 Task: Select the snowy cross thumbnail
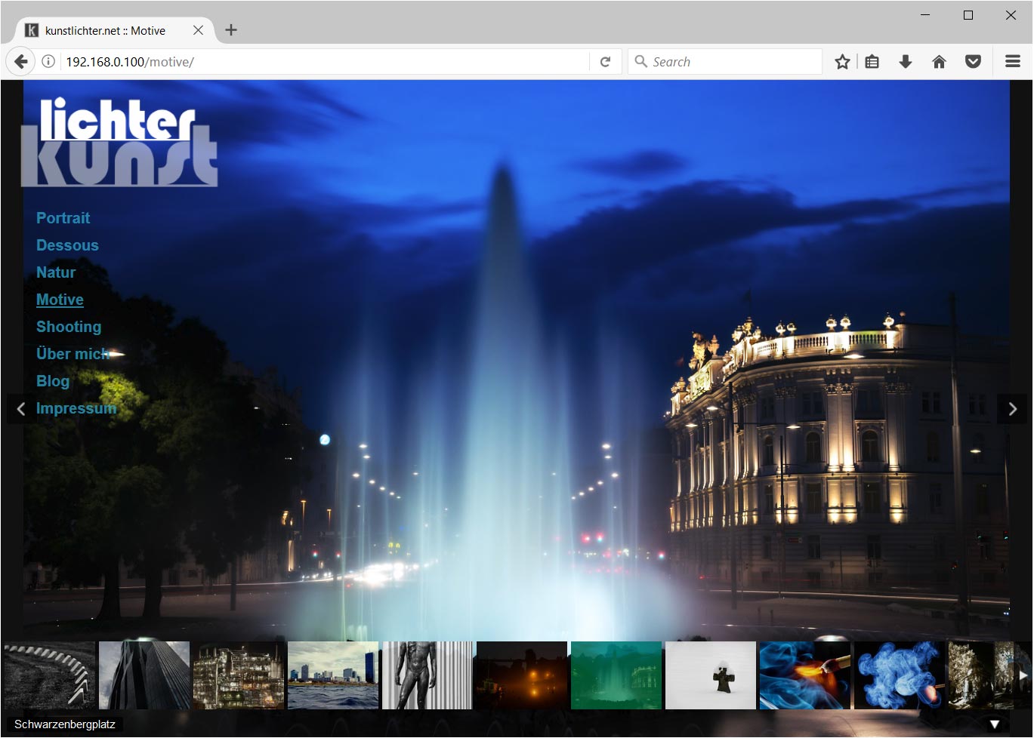711,675
